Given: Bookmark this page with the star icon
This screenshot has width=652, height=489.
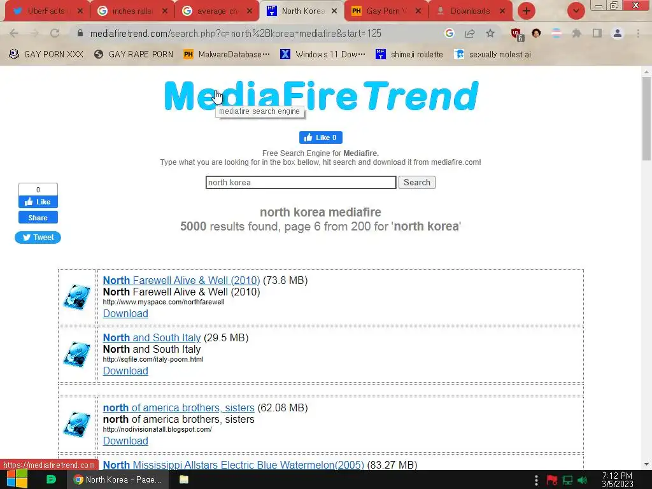Looking at the screenshot, I should click(490, 33).
